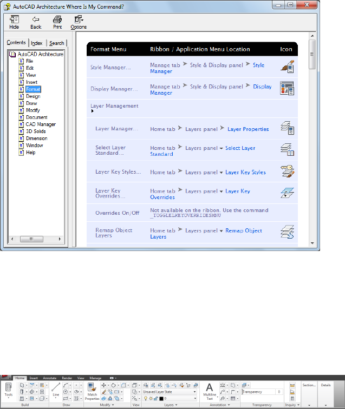The image size is (345, 409).
Task: Open the Insert ribbon tab
Action: click(34, 378)
